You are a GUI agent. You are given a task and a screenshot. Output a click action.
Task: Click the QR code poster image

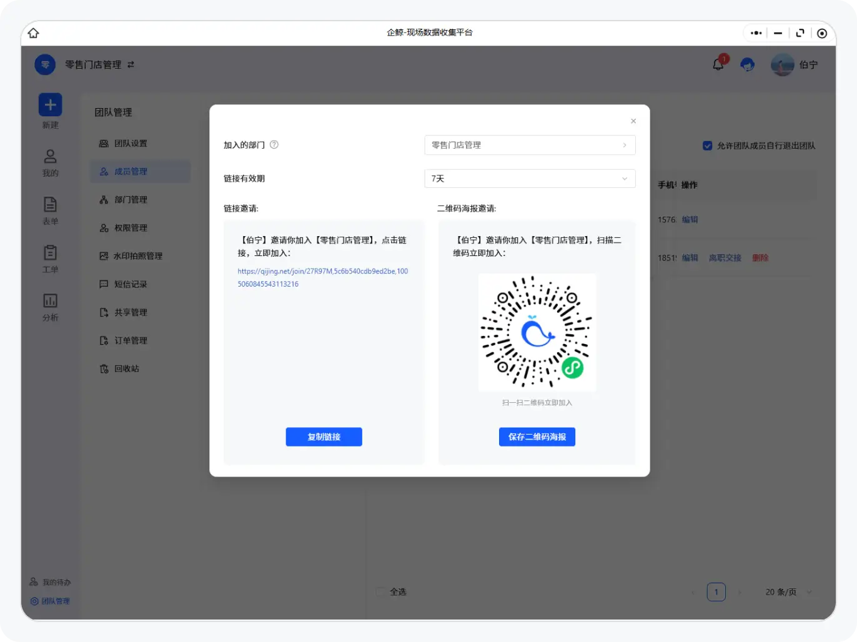[537, 332]
